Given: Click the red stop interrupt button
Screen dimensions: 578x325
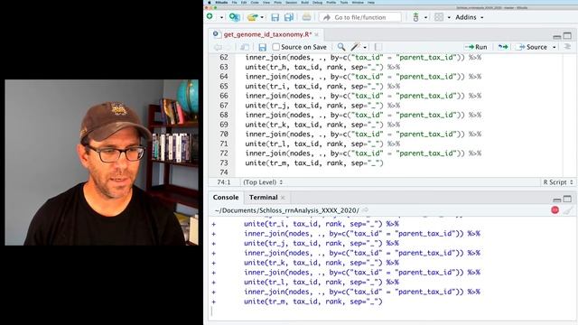Looking at the screenshot, I should [555, 210].
